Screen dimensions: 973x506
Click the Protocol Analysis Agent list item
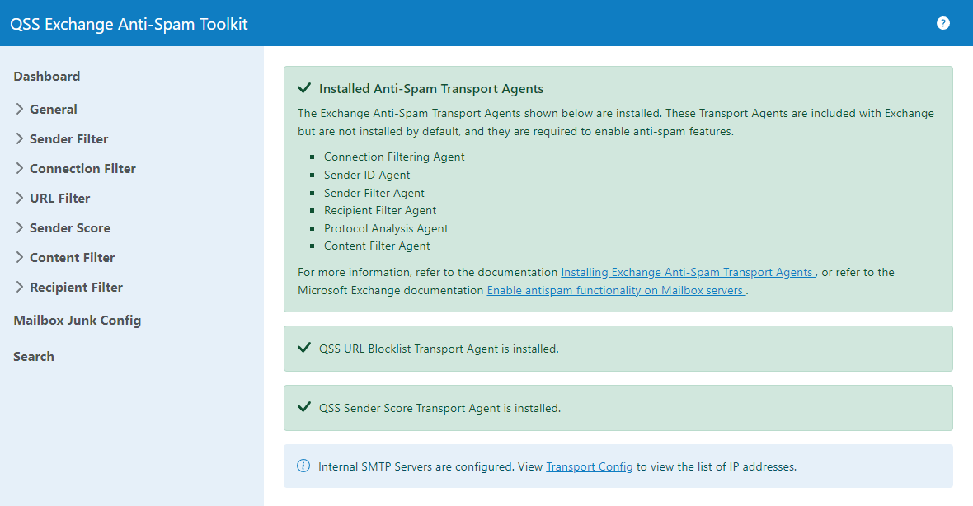pos(386,228)
